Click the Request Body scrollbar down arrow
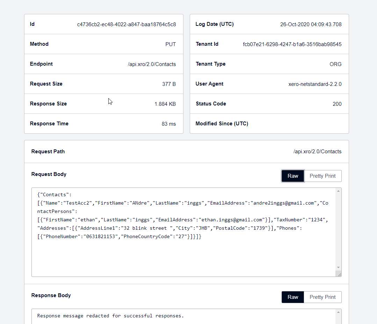Viewport: 377px width, 324px height. 338,267
